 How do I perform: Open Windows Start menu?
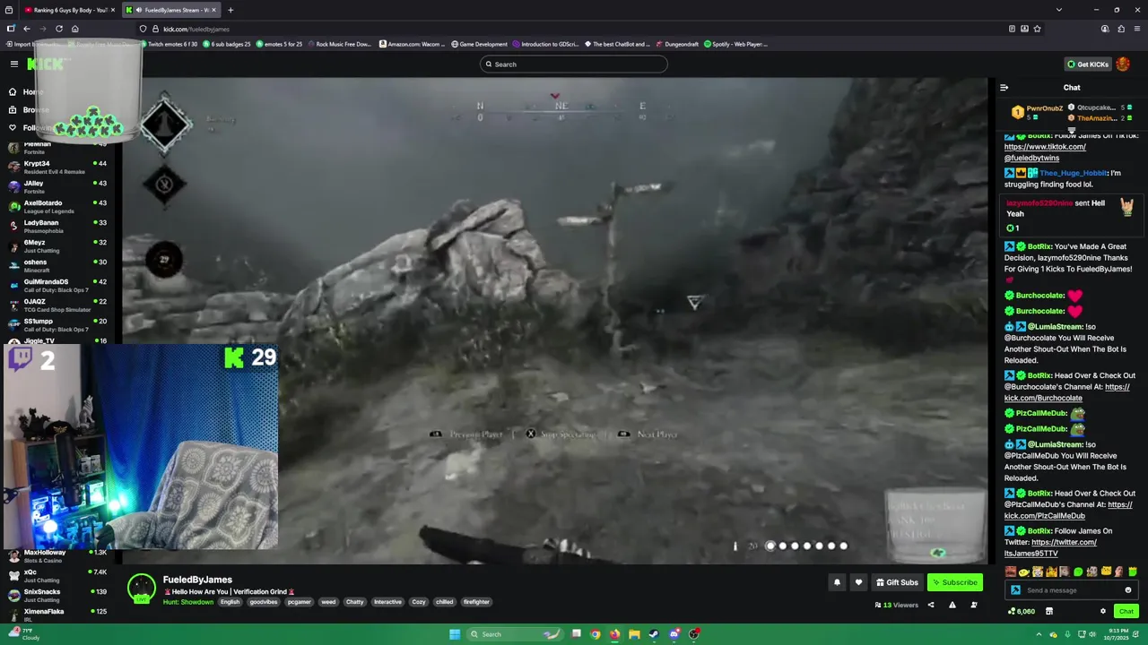[x=455, y=634]
